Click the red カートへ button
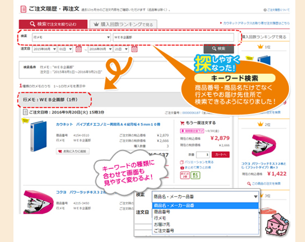This screenshot has height=242, width=305. (x=221, y=155)
